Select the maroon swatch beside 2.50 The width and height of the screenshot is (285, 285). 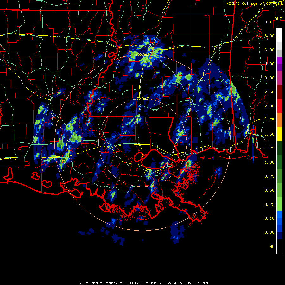[x=280, y=92]
